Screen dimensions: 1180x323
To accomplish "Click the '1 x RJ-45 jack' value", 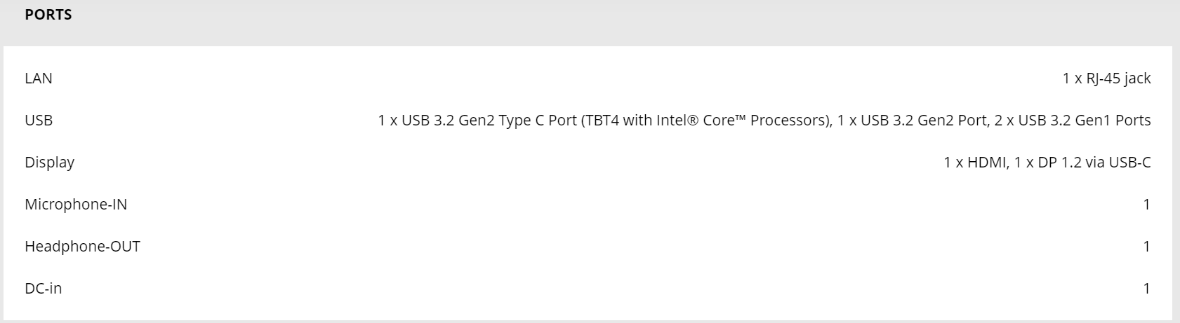I will [1106, 78].
